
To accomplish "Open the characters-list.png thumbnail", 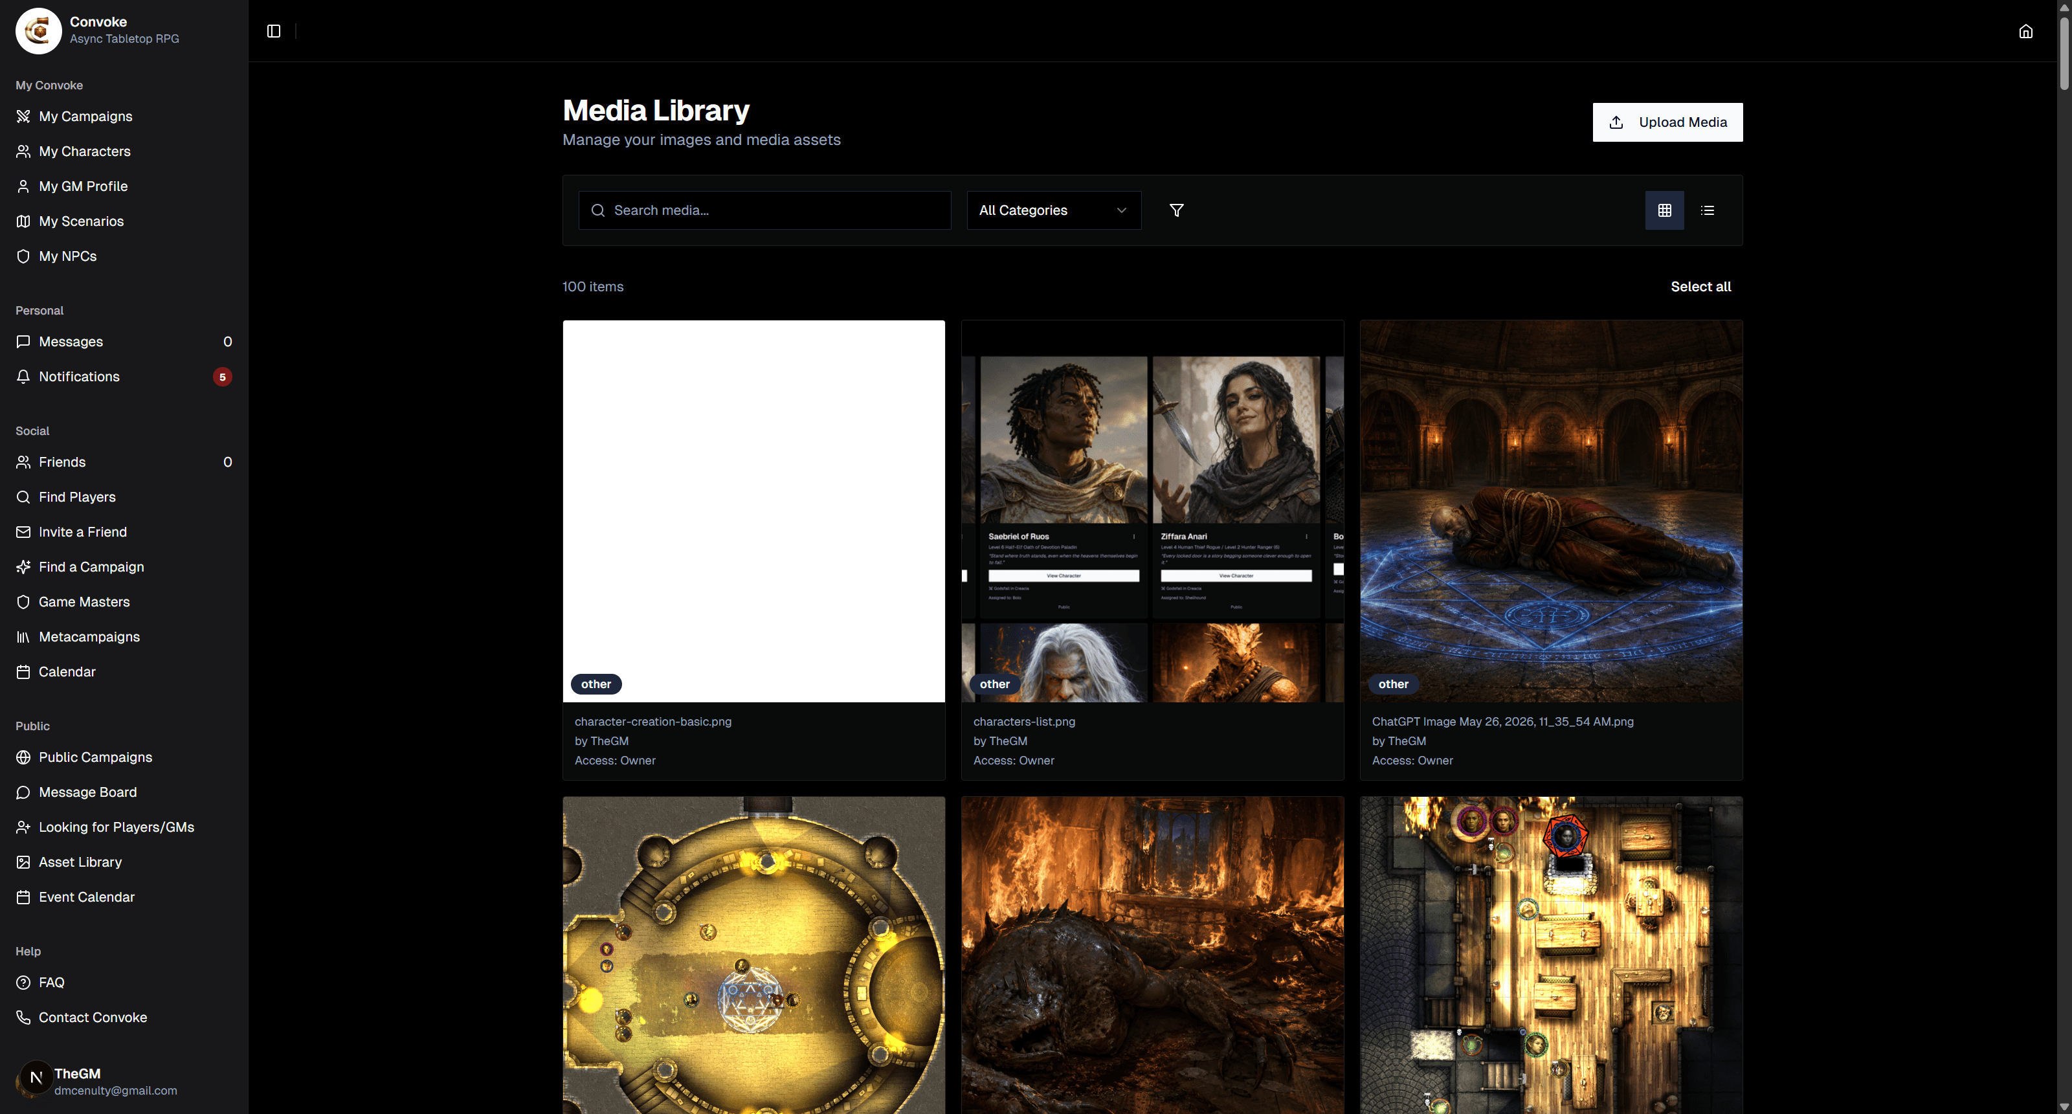I will (x=1152, y=511).
